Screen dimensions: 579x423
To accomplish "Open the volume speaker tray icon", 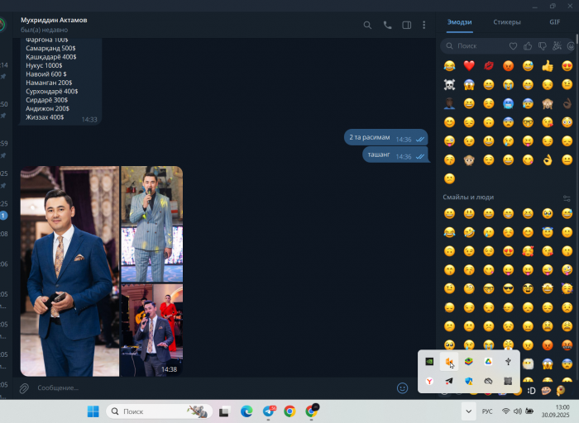I will [x=518, y=411].
